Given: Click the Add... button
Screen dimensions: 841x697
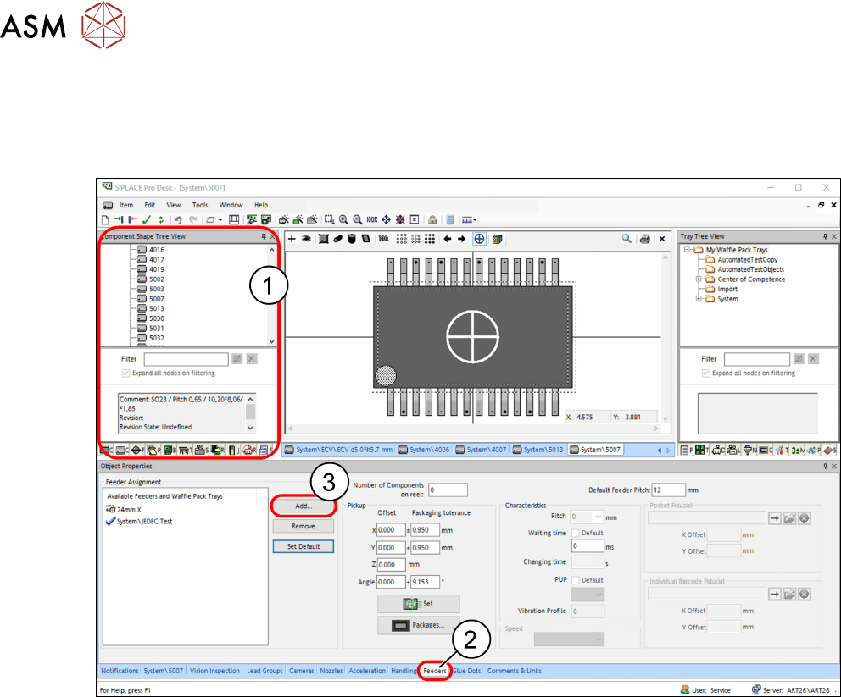Looking at the screenshot, I should [304, 506].
